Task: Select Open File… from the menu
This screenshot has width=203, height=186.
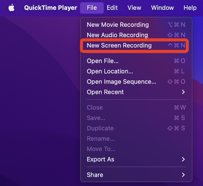Action: click(136, 61)
